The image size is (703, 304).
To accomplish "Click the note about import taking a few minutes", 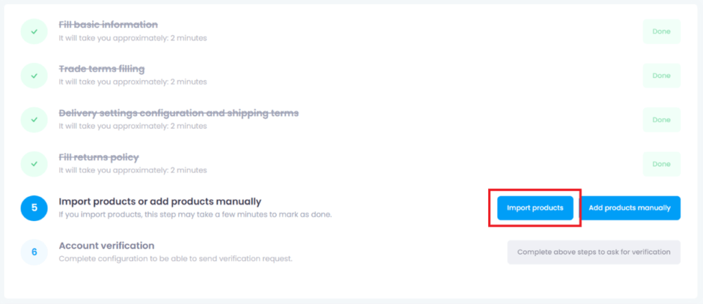I will 196,215.
